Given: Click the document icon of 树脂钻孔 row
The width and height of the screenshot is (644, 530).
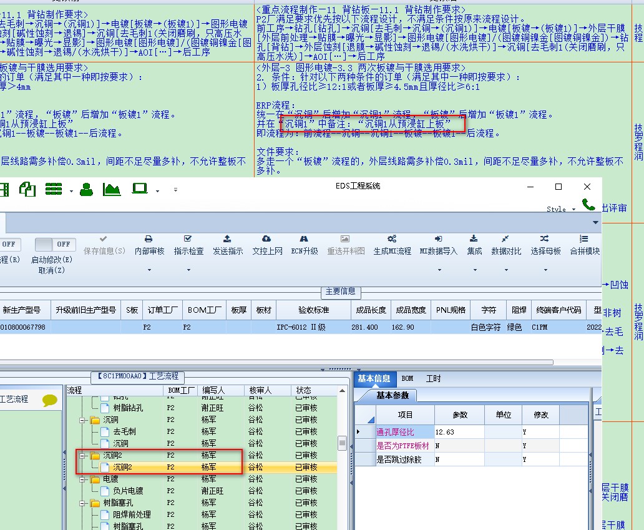Looking at the screenshot, I should 105,408.
